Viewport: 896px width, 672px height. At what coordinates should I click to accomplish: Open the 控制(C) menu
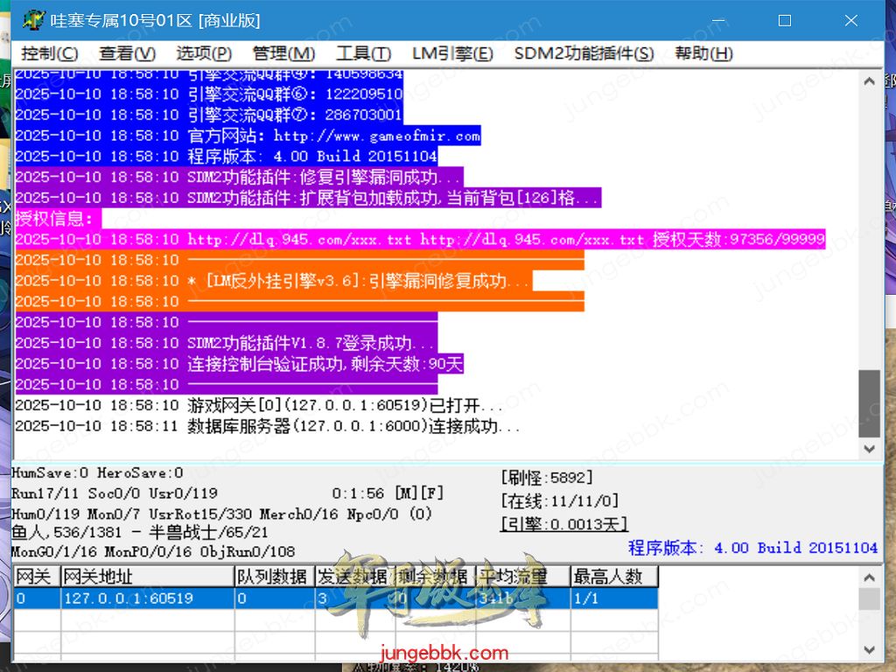point(49,53)
